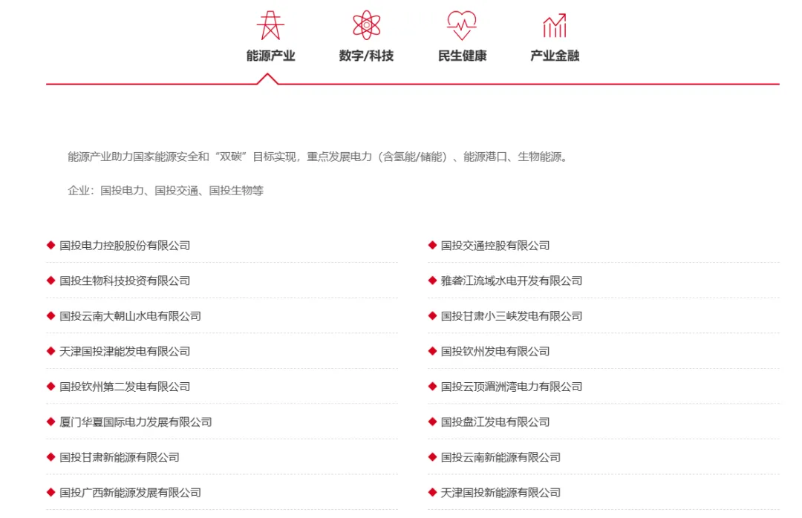Screen dimensions: 802x518
Task: Click the red diamond bullet beside 国投云南新能源有限公司
Action: pos(432,457)
